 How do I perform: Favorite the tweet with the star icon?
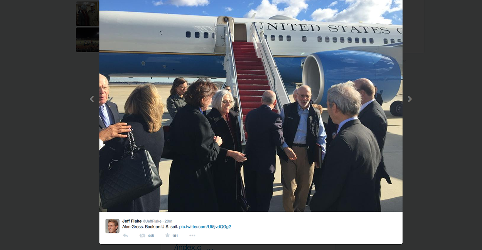click(x=167, y=235)
